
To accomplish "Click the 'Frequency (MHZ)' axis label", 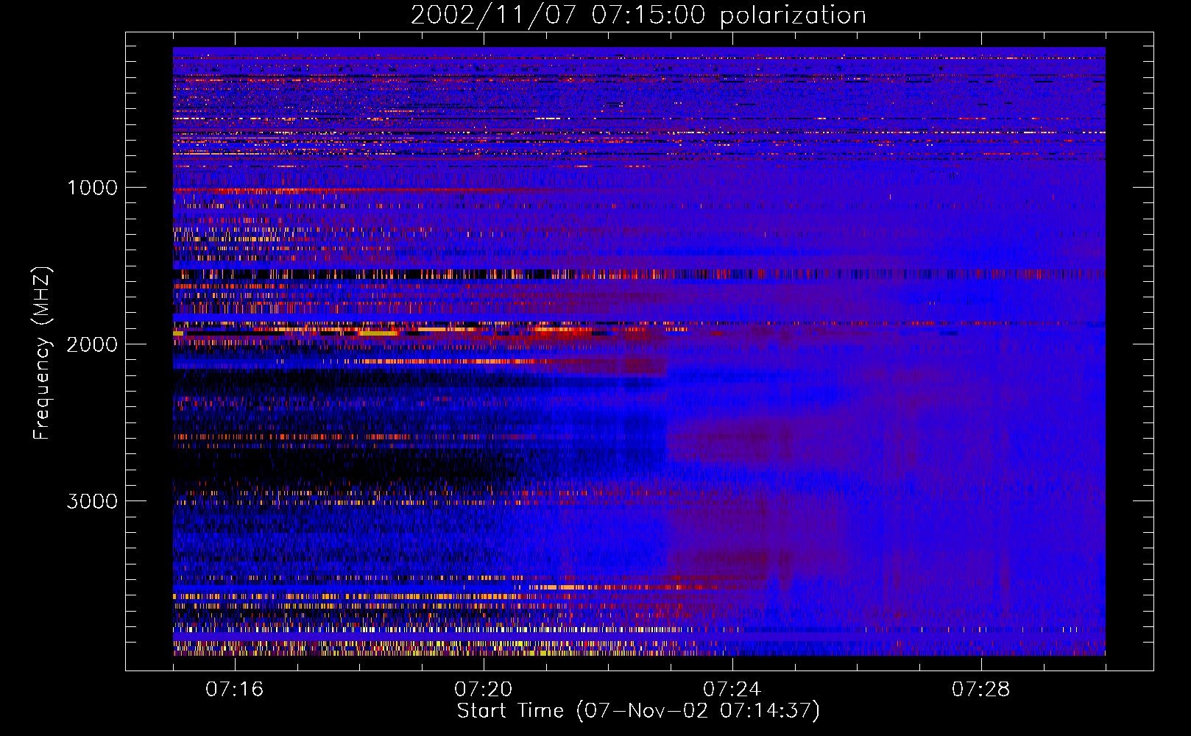I will [x=42, y=353].
